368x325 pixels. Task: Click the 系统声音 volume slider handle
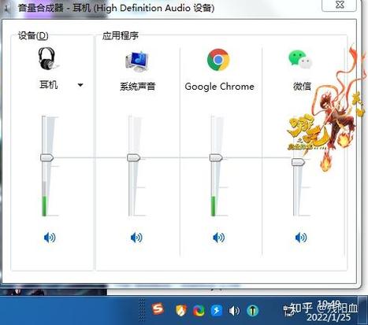tap(134, 157)
